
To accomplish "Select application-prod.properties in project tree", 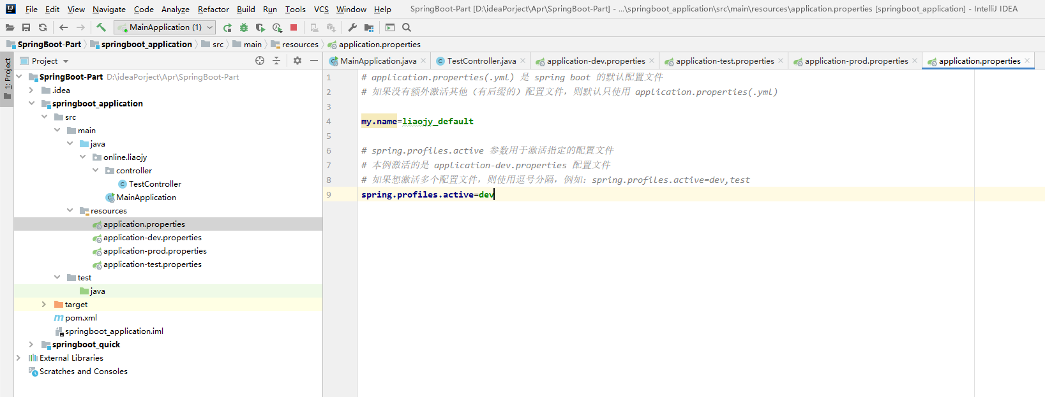I will 155,250.
